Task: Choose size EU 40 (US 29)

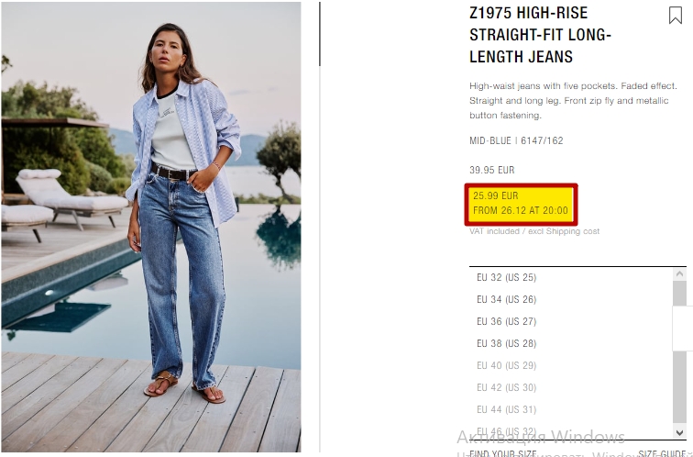Action: click(507, 365)
